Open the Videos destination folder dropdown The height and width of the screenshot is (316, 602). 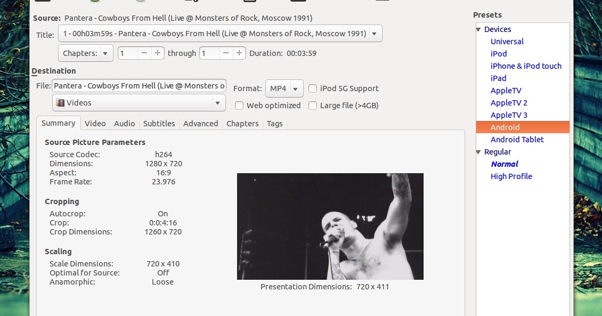tap(217, 102)
